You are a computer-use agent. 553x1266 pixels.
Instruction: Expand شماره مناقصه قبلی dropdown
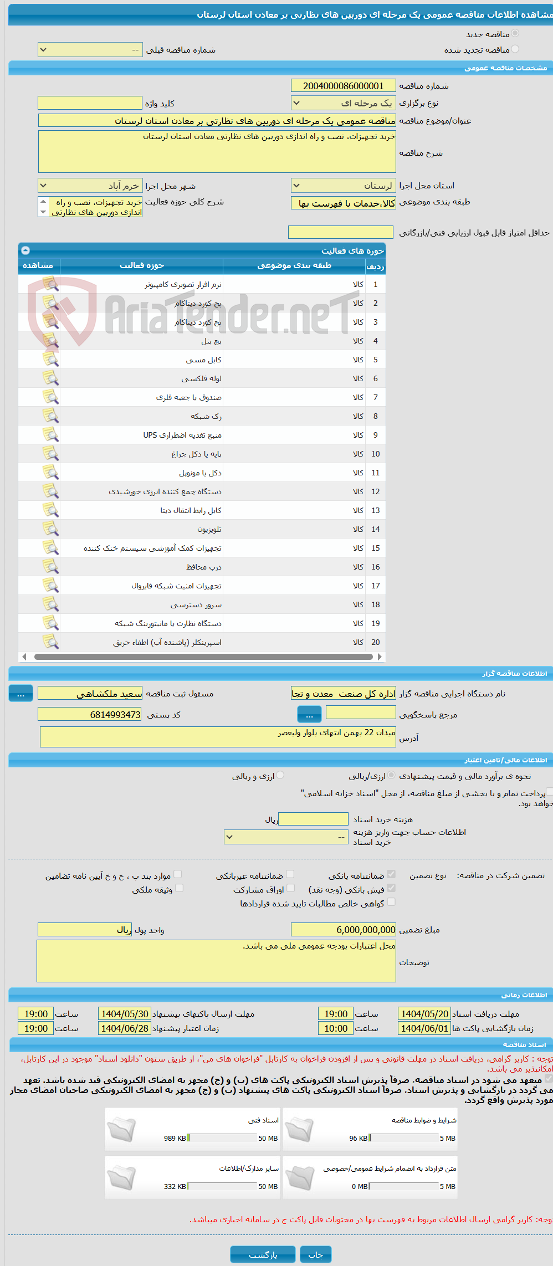(90, 50)
